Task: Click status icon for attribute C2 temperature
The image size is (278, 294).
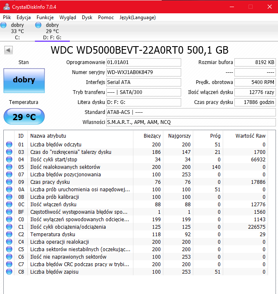Action: point(9,234)
